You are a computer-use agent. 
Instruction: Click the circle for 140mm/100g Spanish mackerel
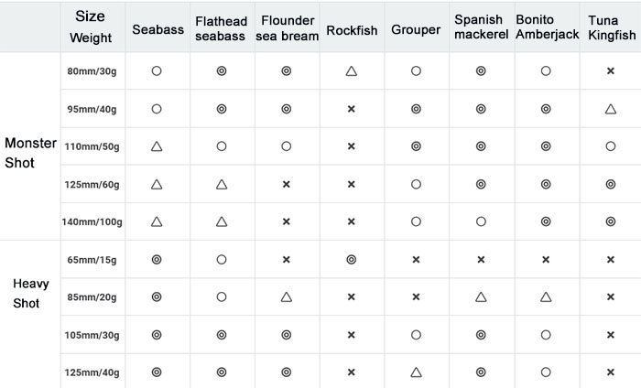(x=481, y=221)
